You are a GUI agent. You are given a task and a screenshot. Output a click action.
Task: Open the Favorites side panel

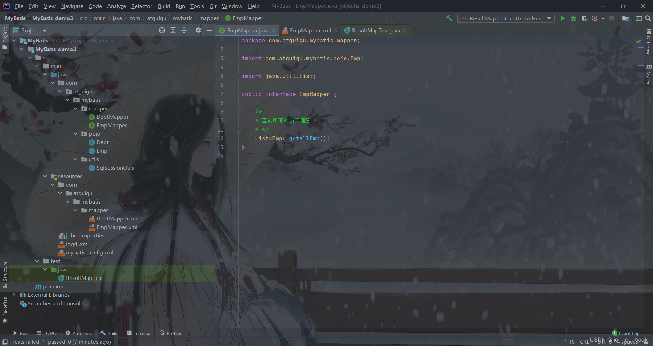[x=5, y=310]
